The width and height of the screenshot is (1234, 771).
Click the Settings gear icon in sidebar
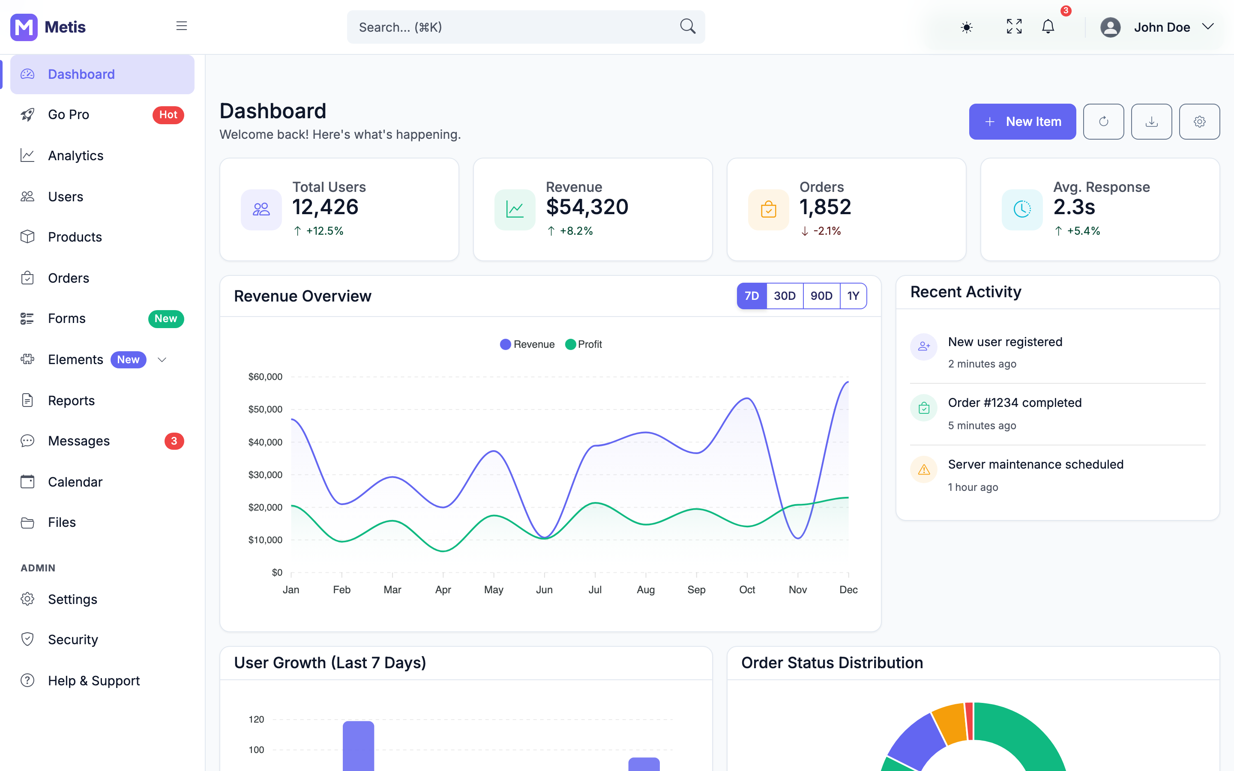click(27, 599)
